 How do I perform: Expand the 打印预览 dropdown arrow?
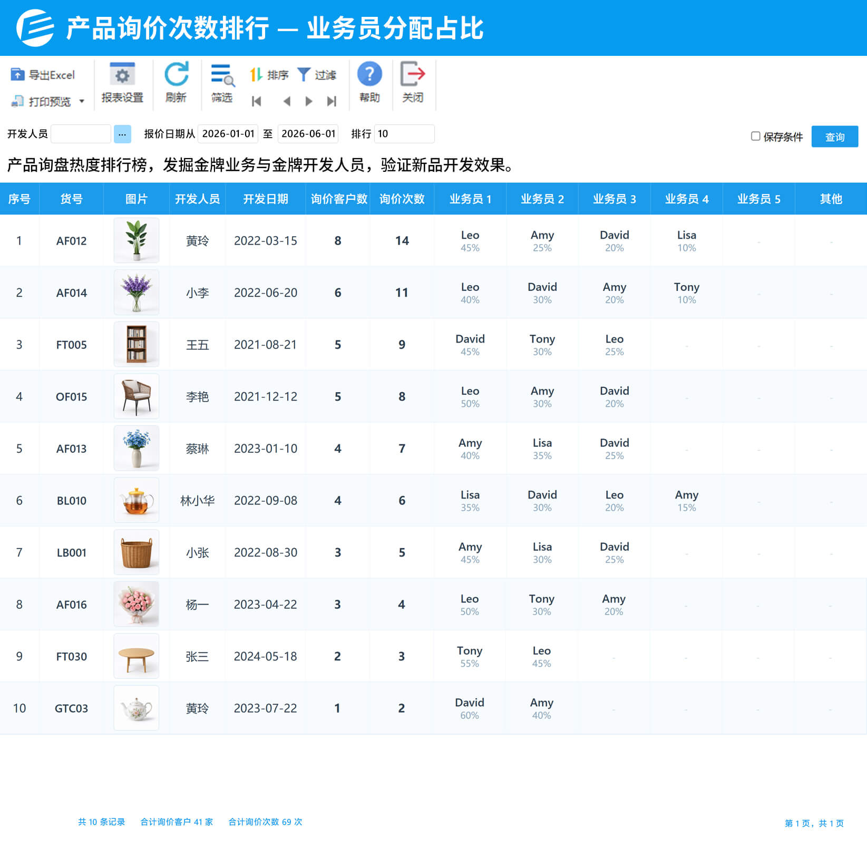82,101
